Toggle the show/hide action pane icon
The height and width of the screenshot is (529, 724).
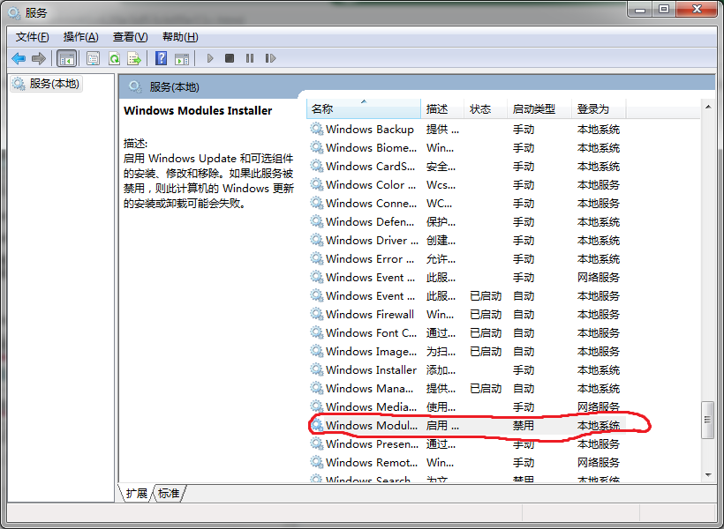(x=182, y=58)
